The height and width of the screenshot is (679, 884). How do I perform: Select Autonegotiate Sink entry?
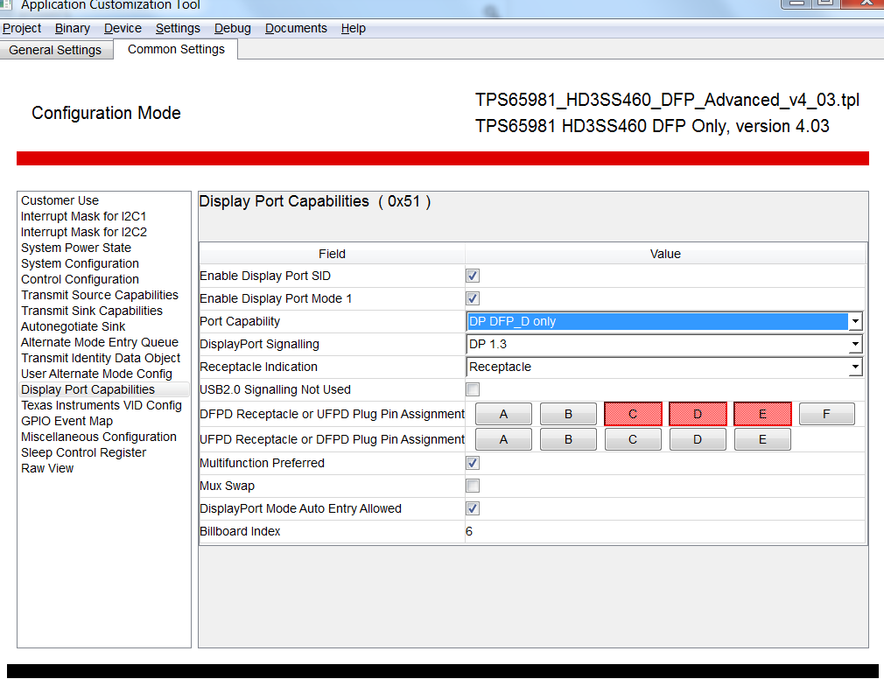coord(74,327)
